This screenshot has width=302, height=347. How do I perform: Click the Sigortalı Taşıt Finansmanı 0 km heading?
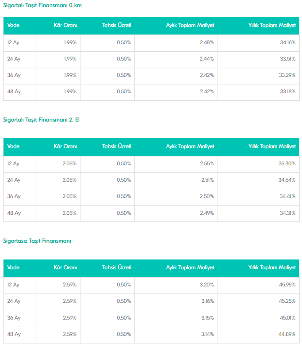coord(42,5)
